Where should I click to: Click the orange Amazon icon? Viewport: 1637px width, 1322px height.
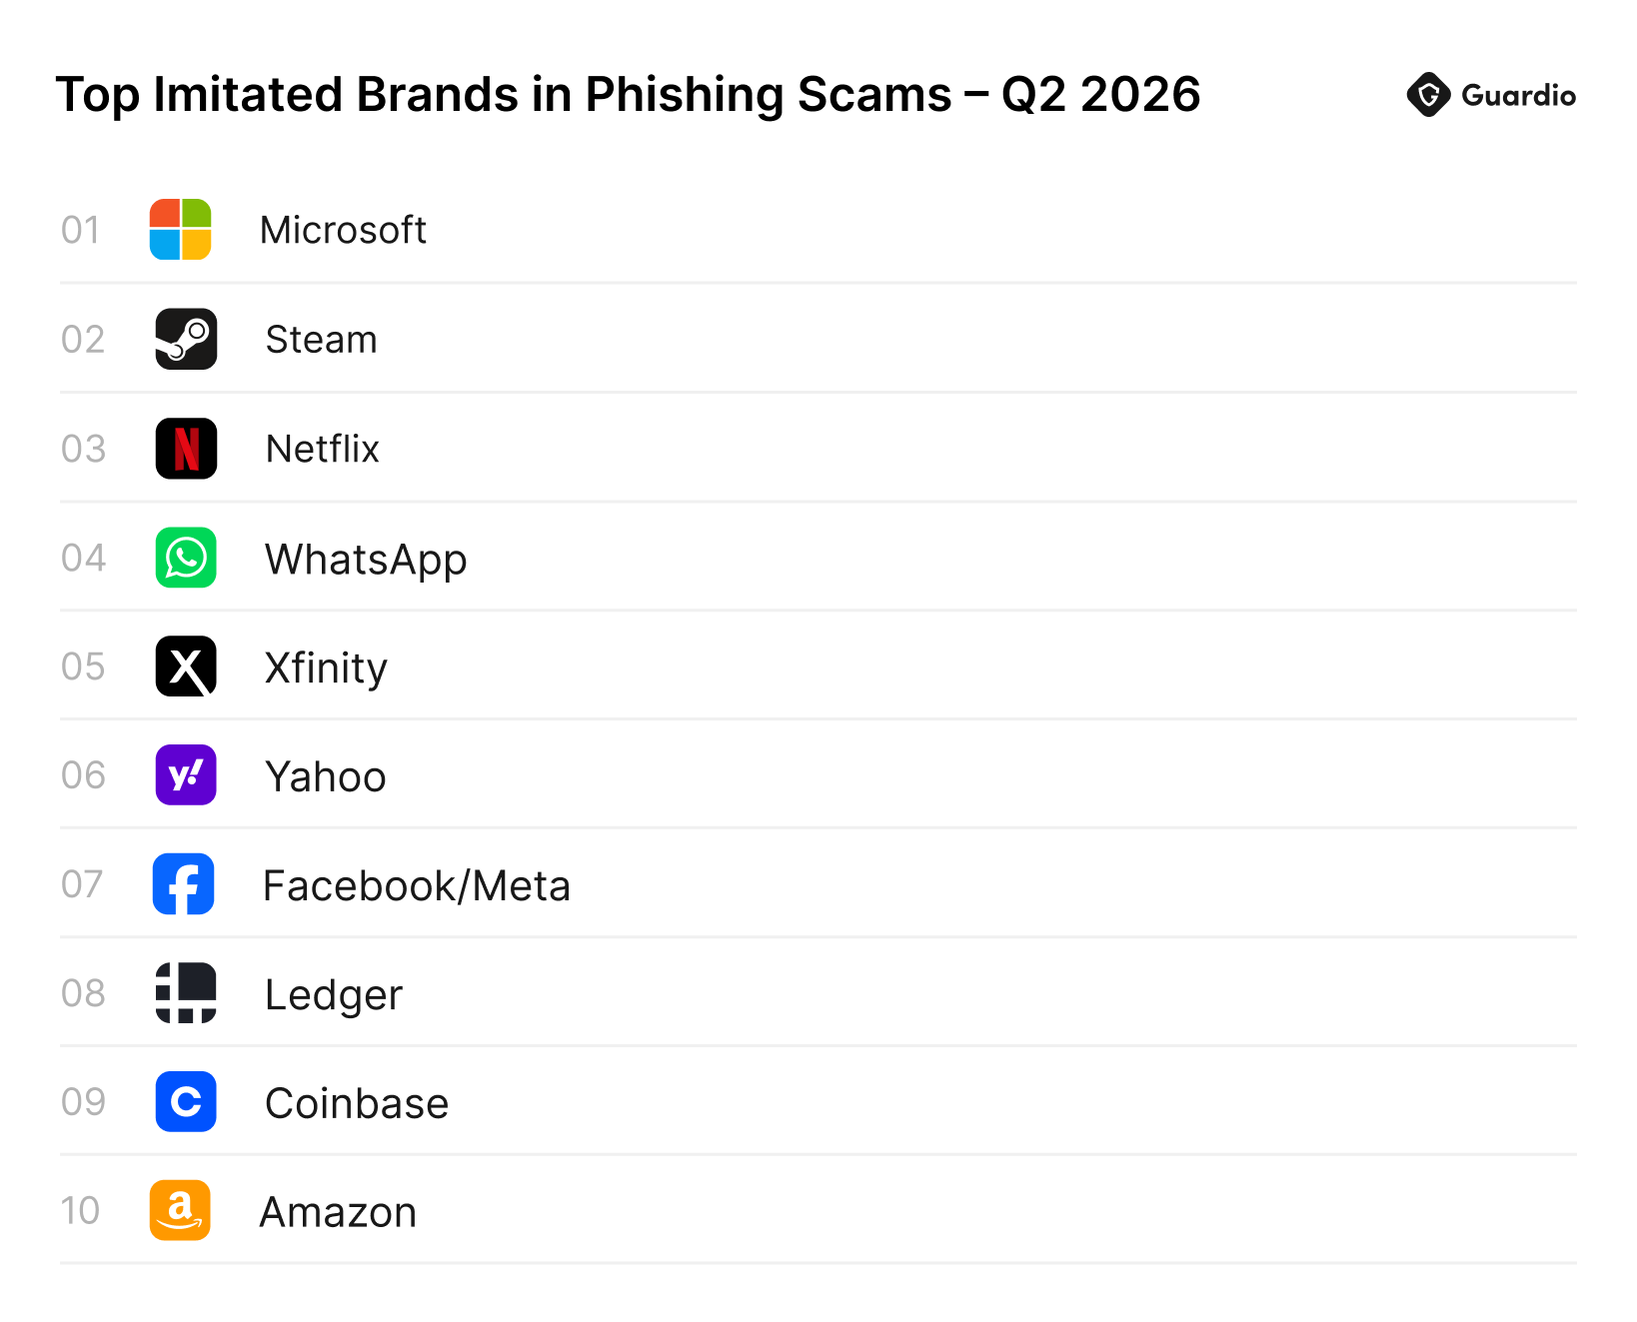coord(180,1210)
